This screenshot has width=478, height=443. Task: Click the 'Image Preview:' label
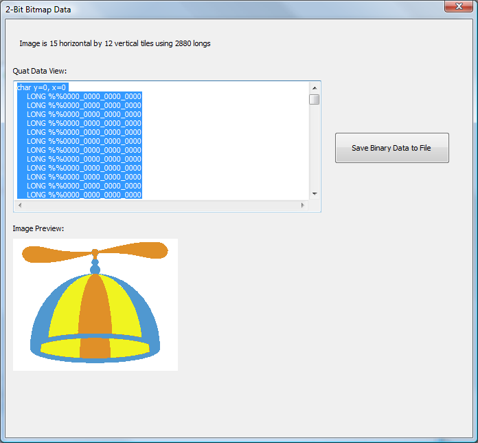38,228
